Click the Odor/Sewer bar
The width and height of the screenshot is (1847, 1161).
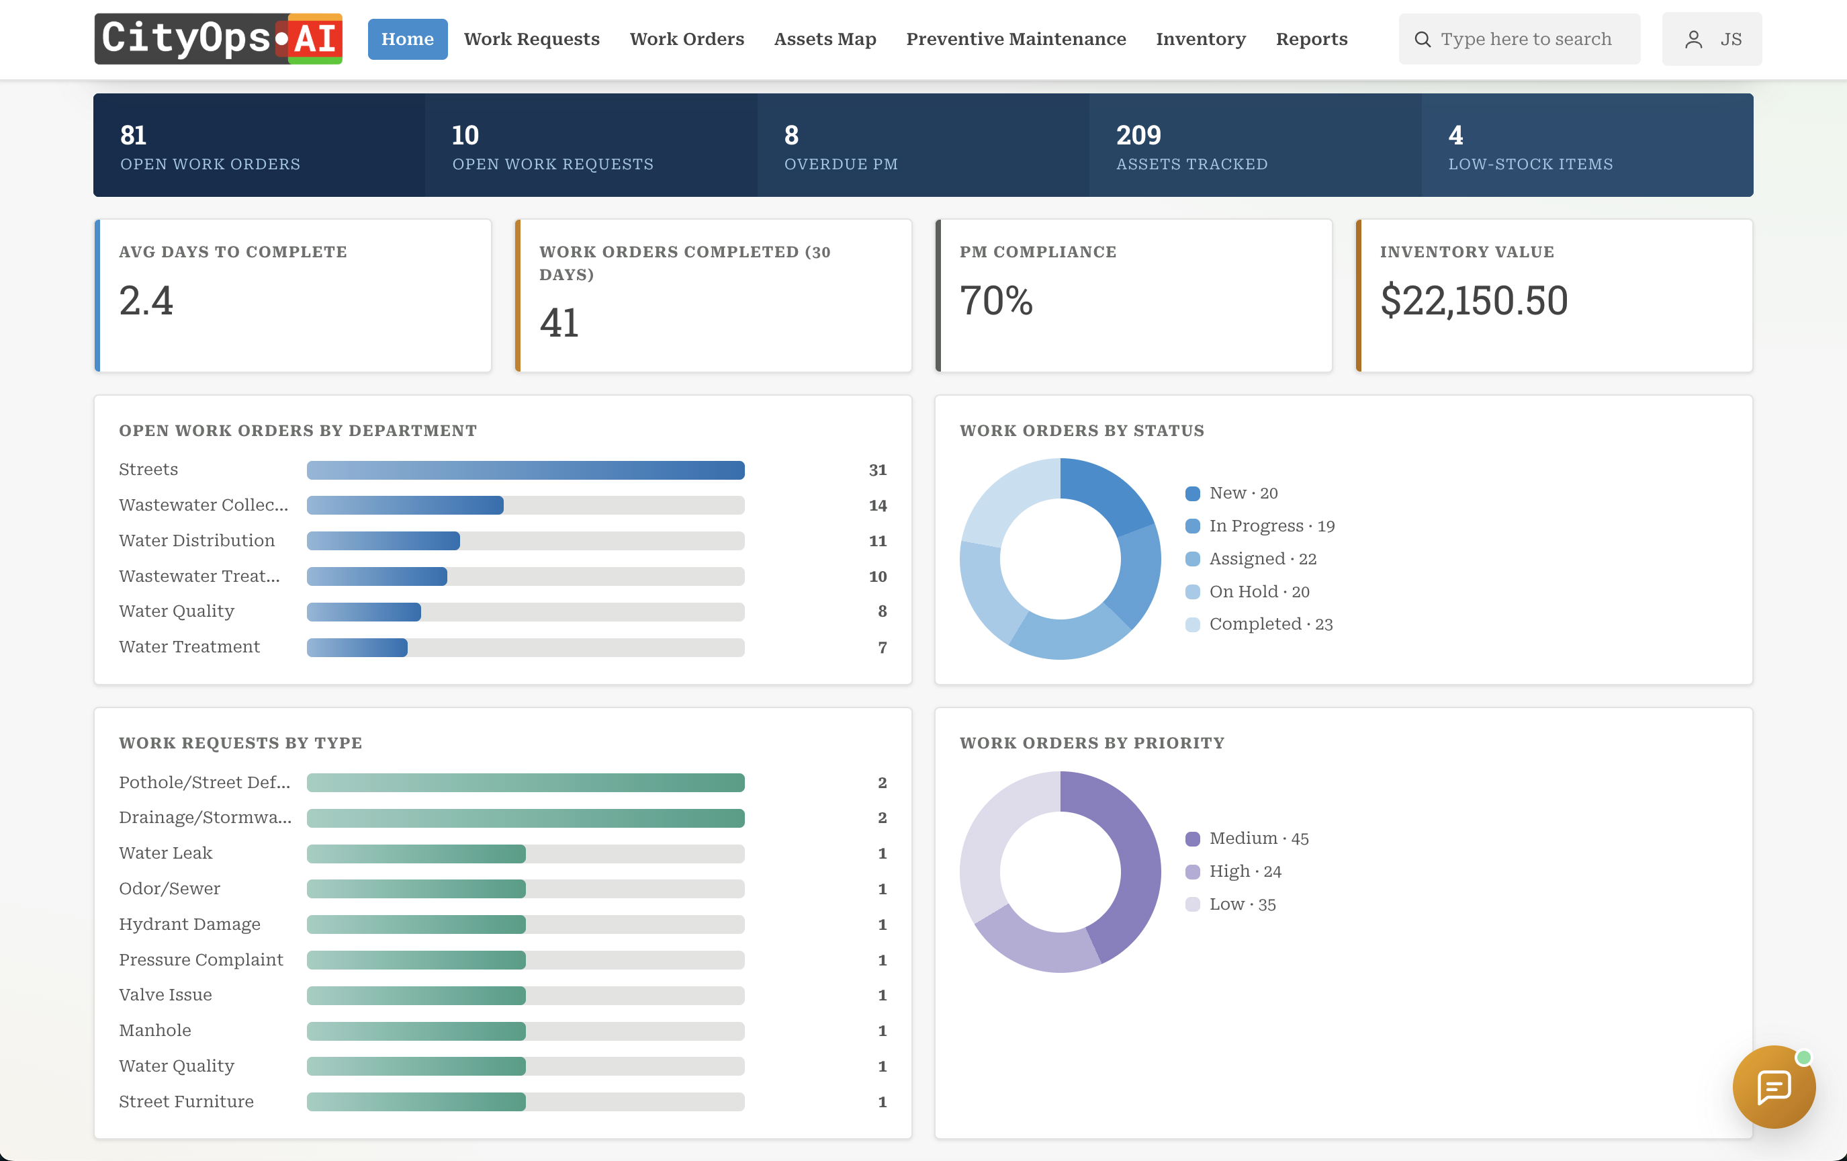525,889
